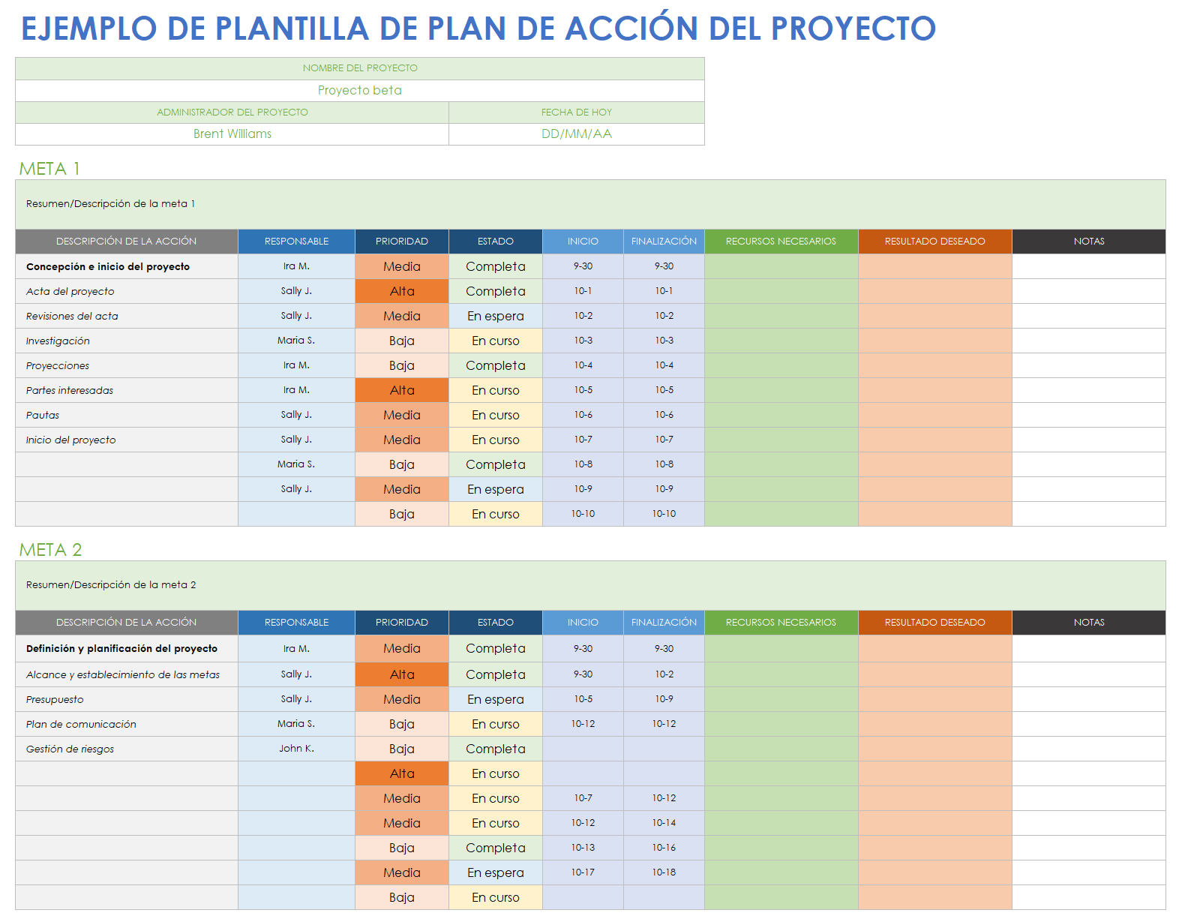Click 'Baja' priority in Investigación row
Image resolution: width=1191 pixels, height=919 pixels.
[x=402, y=341]
